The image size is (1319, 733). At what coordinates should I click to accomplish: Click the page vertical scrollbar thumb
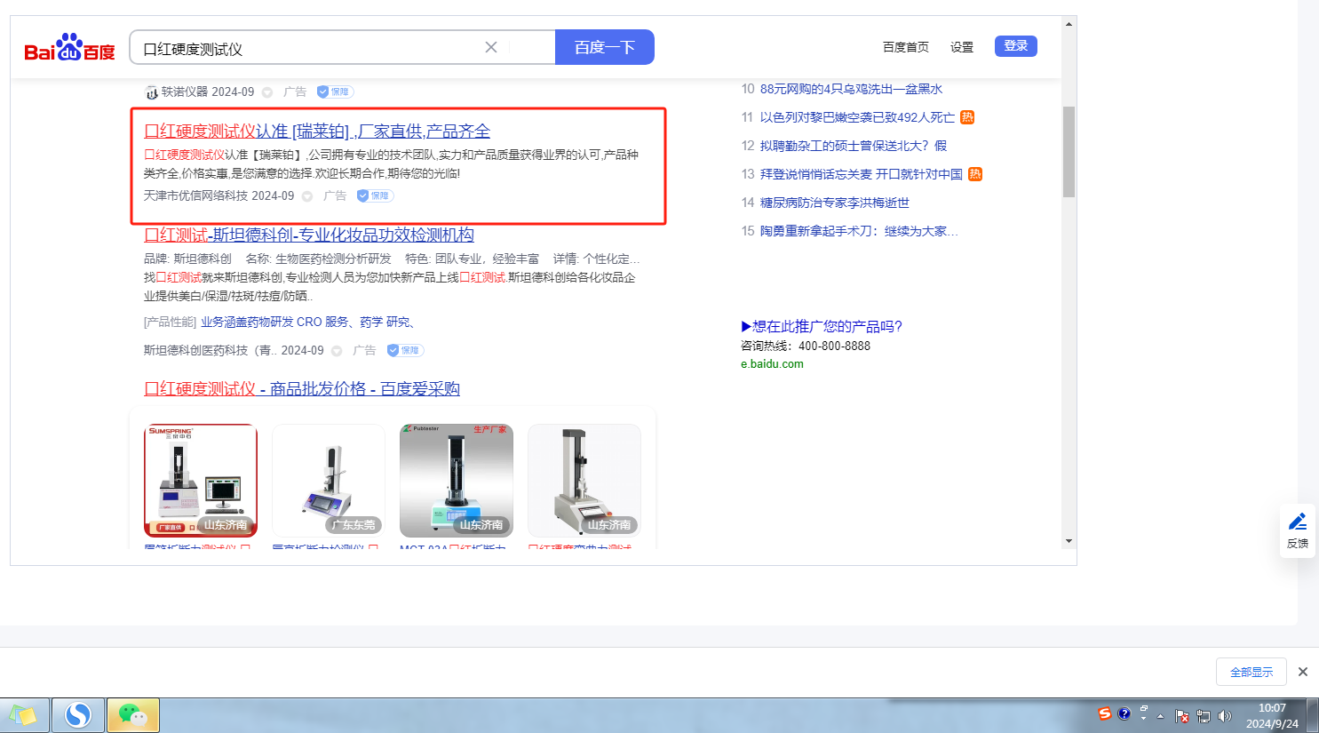[x=1069, y=152]
